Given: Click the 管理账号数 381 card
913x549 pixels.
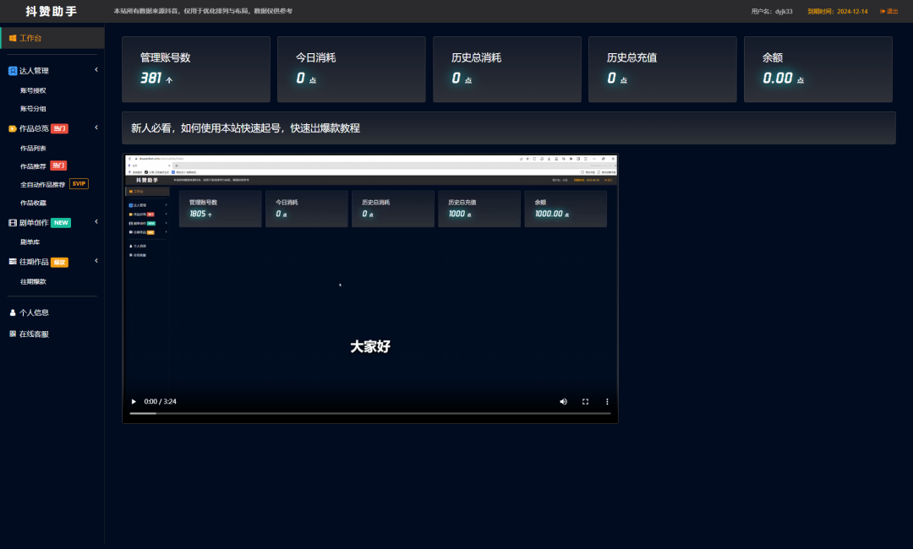Looking at the screenshot, I should tap(195, 69).
